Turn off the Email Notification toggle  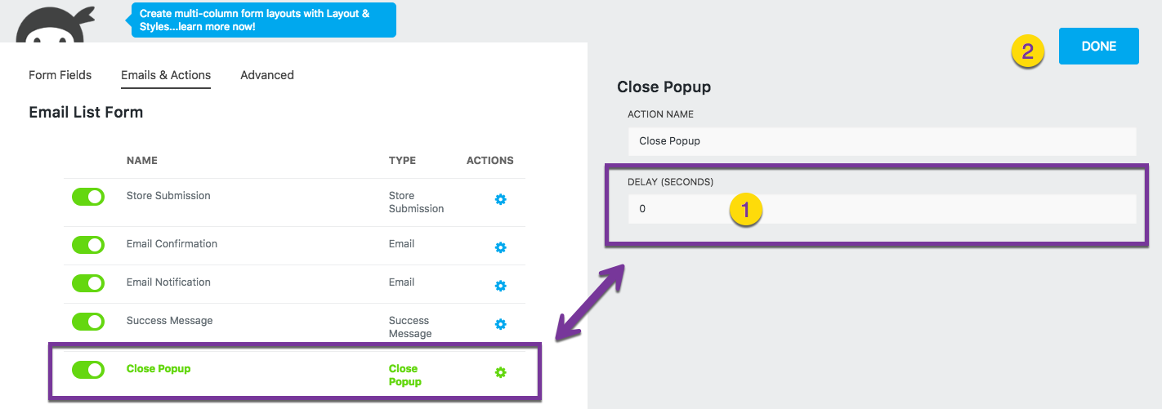[x=88, y=283]
